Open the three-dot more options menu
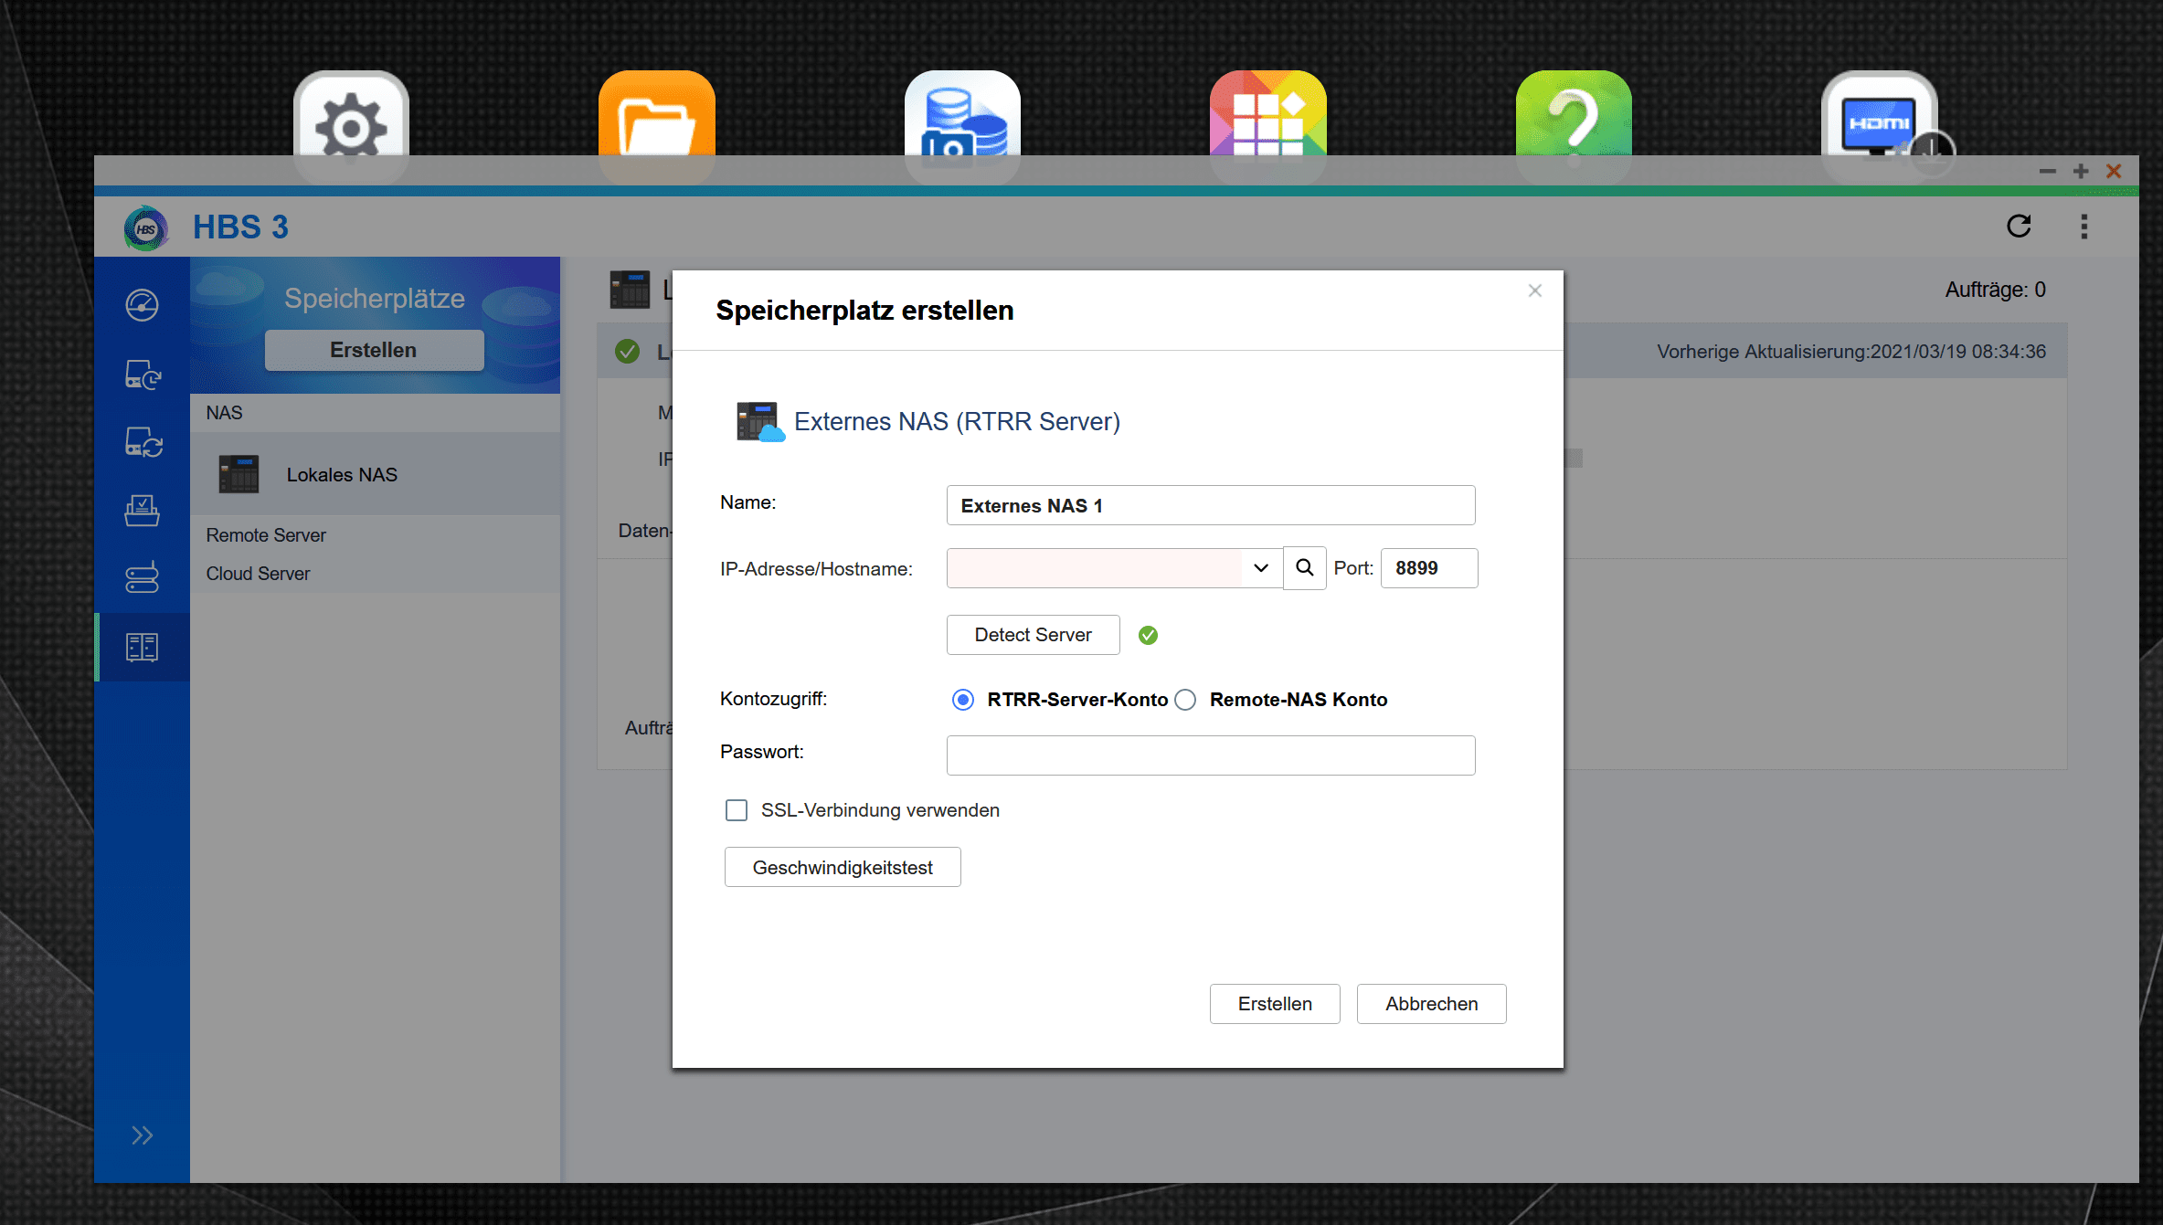 [x=2084, y=227]
